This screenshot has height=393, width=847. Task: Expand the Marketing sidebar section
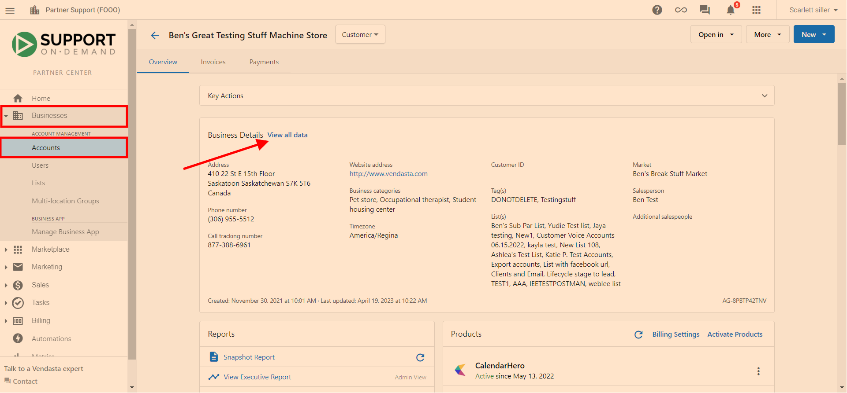6,267
